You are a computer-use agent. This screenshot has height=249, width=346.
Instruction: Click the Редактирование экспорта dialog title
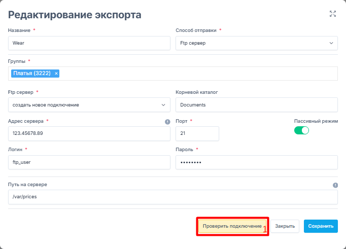tap(75, 15)
